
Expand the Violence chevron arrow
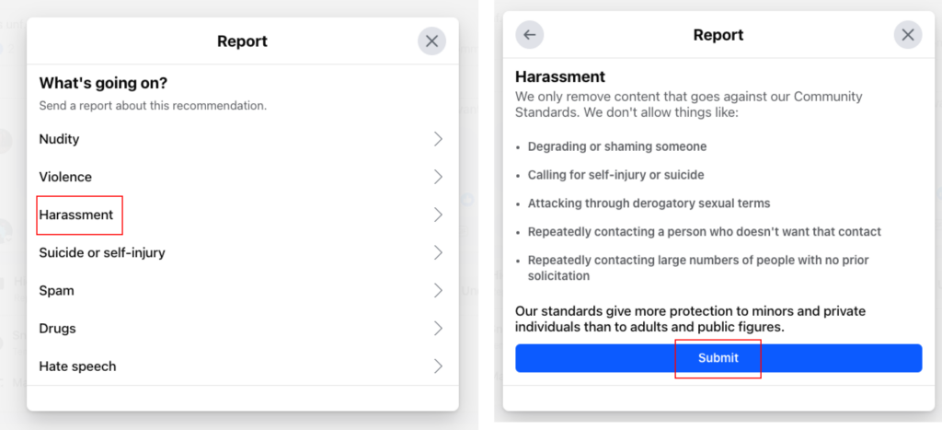pyautogui.click(x=438, y=177)
